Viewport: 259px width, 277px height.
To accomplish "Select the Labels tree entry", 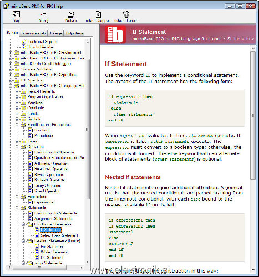I will coord(33,114).
